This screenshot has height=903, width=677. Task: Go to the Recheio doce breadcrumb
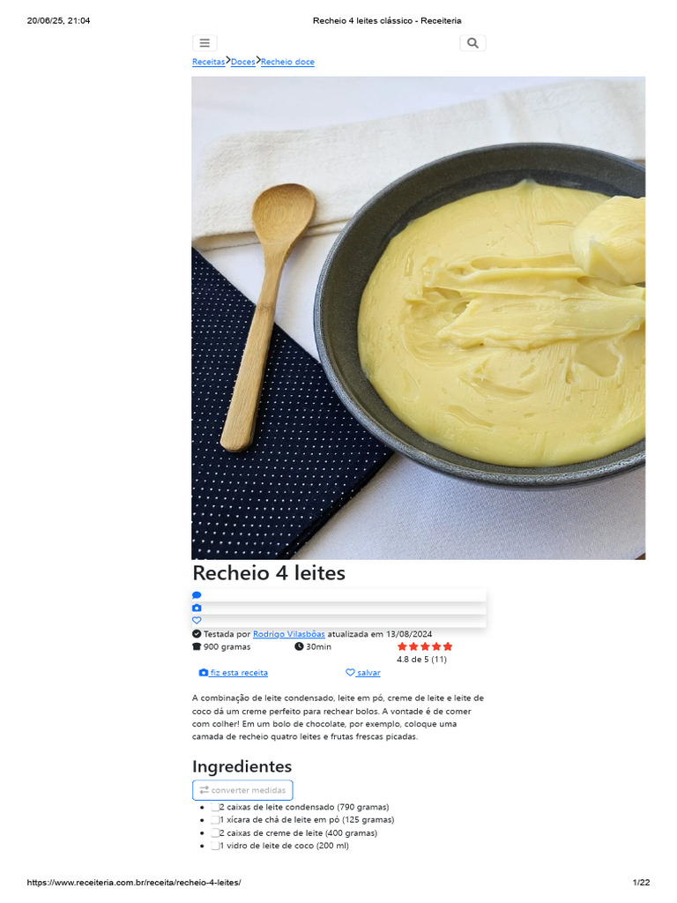pyautogui.click(x=288, y=63)
